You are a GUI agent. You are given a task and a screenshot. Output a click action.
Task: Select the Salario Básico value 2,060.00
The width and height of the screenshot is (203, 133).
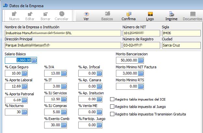(24, 60)
